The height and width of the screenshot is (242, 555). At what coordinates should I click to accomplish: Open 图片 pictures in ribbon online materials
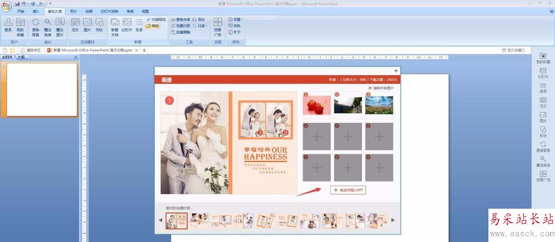88,25
